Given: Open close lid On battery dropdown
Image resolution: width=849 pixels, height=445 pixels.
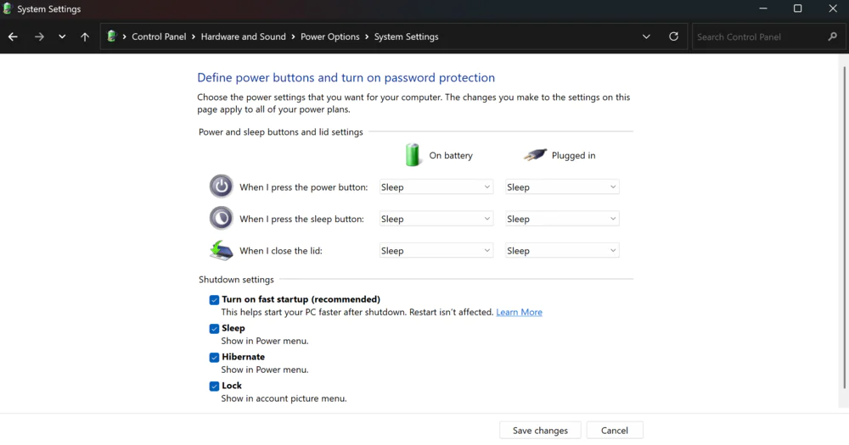Looking at the screenshot, I should (x=436, y=251).
